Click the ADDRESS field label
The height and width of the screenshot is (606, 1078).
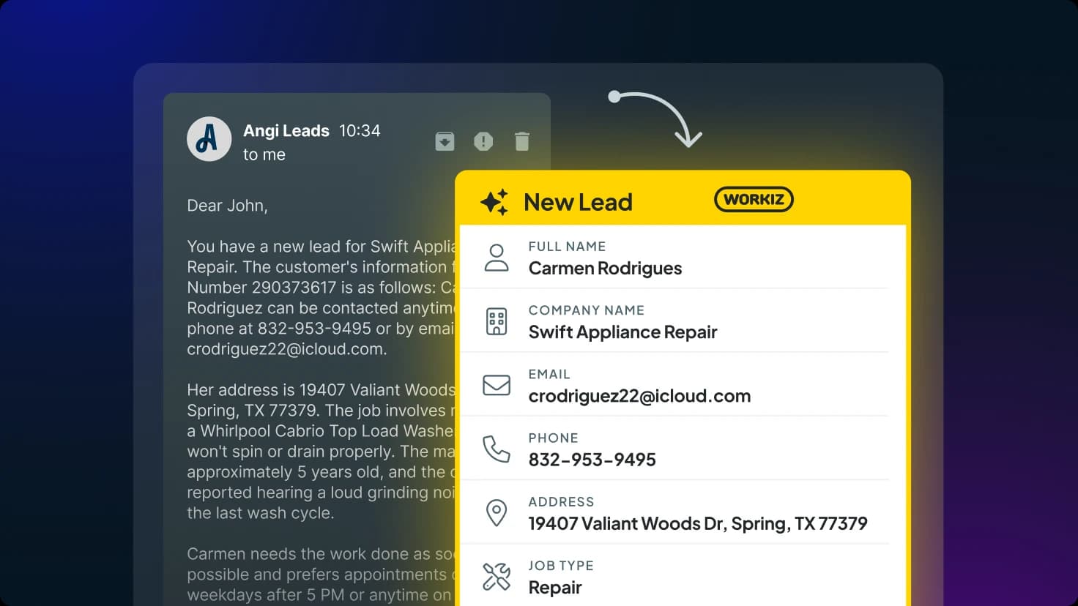coord(561,501)
